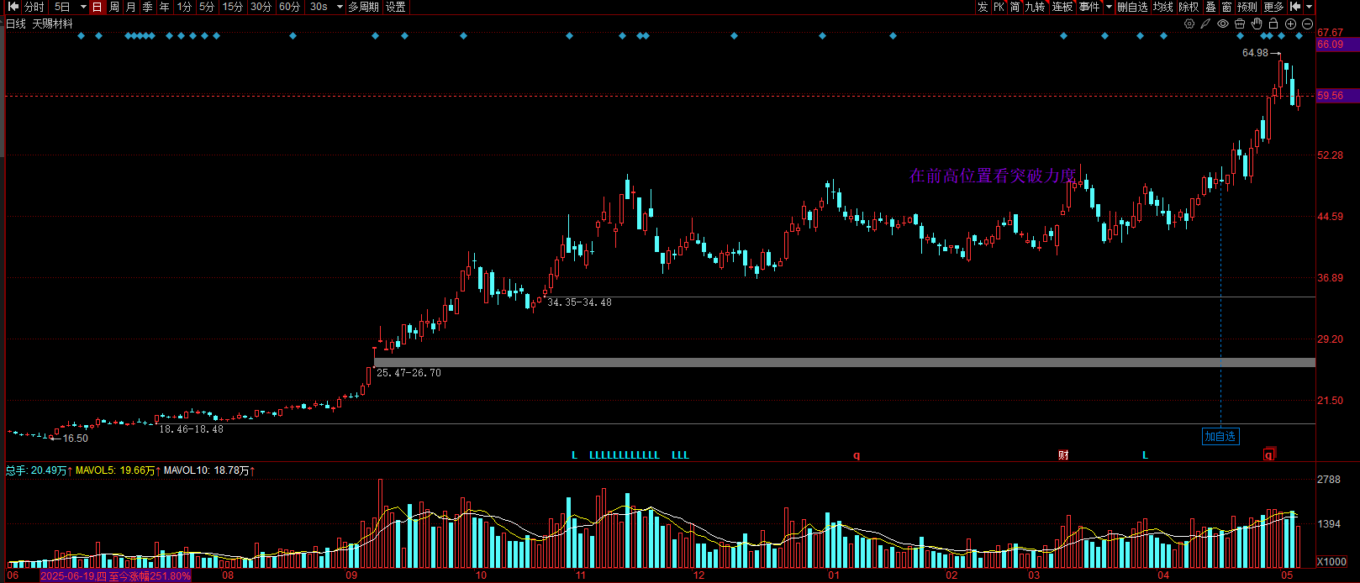Open the toolbox briefcase icon
This screenshot has width=1360, height=583.
1240,24
